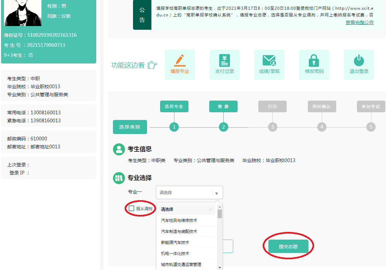Image resolution: width=386 pixels, height=270 pixels.
Task: Choose 新能源汽车技术 option
Action: [175, 243]
